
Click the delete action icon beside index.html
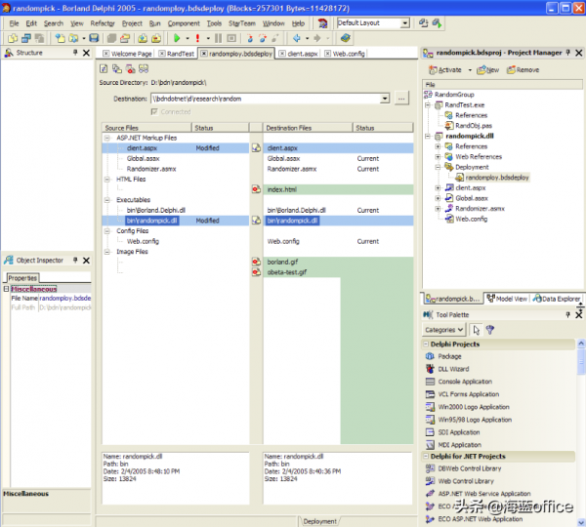(x=256, y=189)
